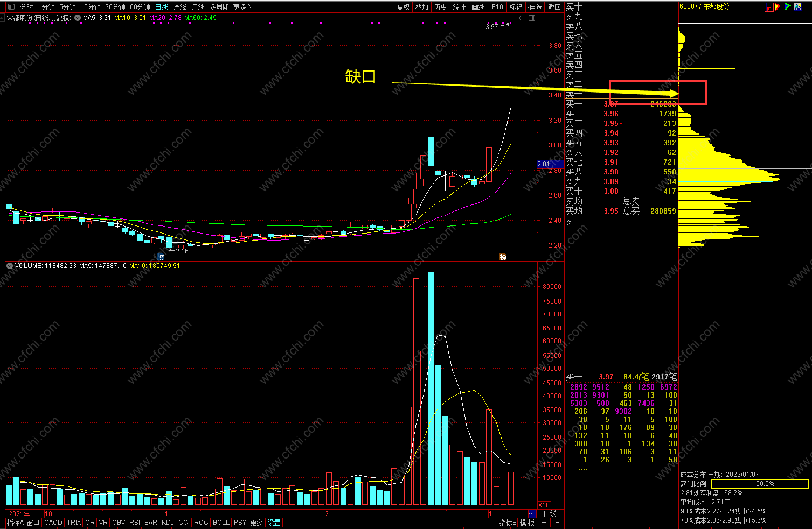Expand the 更多 period options
The height and width of the screenshot is (529, 812).
tap(242, 7)
